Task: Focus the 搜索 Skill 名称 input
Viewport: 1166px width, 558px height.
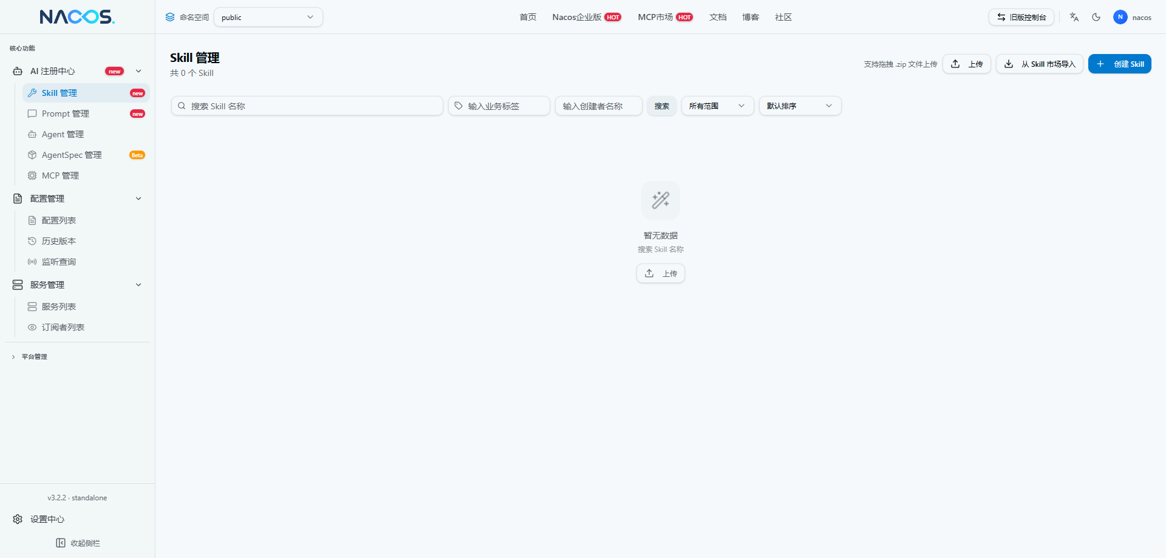Action: click(307, 106)
